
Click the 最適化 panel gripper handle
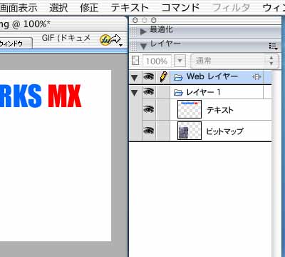[135, 31]
